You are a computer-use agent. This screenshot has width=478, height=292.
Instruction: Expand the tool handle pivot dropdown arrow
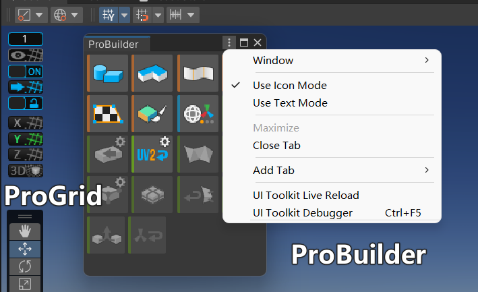[39, 15]
